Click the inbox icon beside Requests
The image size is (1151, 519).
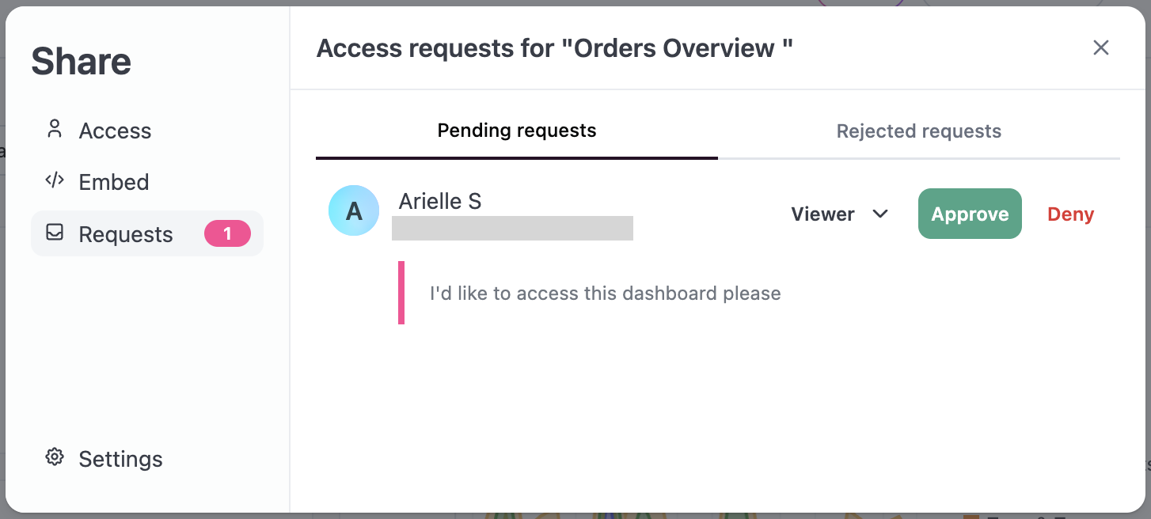pos(54,233)
